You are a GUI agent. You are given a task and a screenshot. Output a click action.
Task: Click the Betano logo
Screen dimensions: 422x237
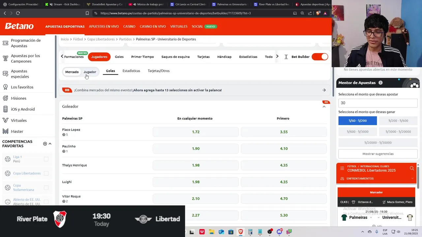[x=19, y=26]
